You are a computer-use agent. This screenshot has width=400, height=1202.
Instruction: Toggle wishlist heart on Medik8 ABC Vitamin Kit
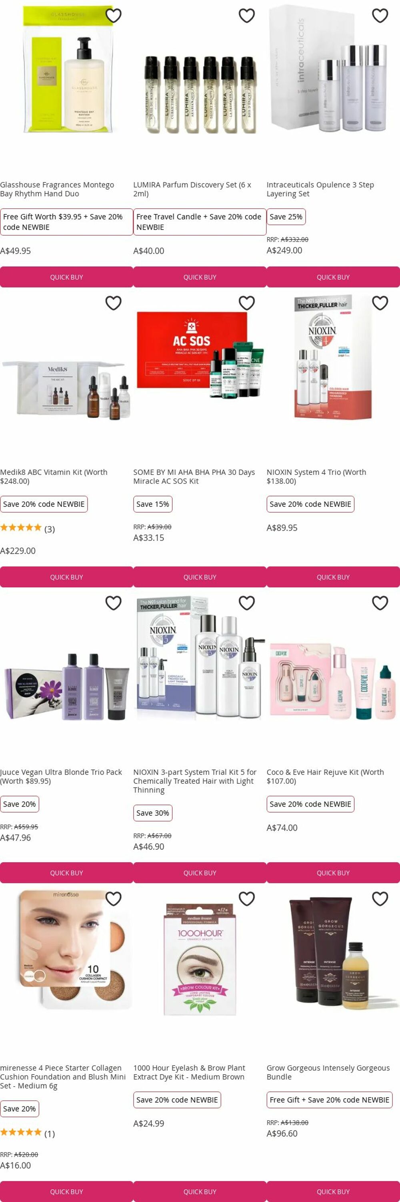coord(113,303)
